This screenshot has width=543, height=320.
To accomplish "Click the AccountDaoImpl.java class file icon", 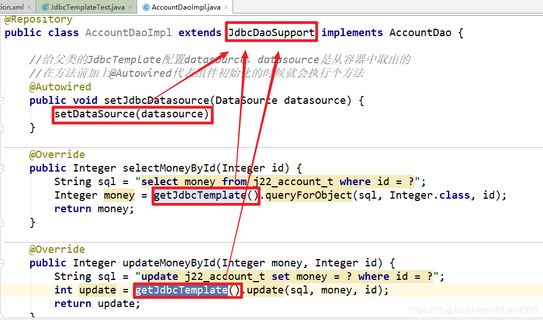I will pos(146,7).
